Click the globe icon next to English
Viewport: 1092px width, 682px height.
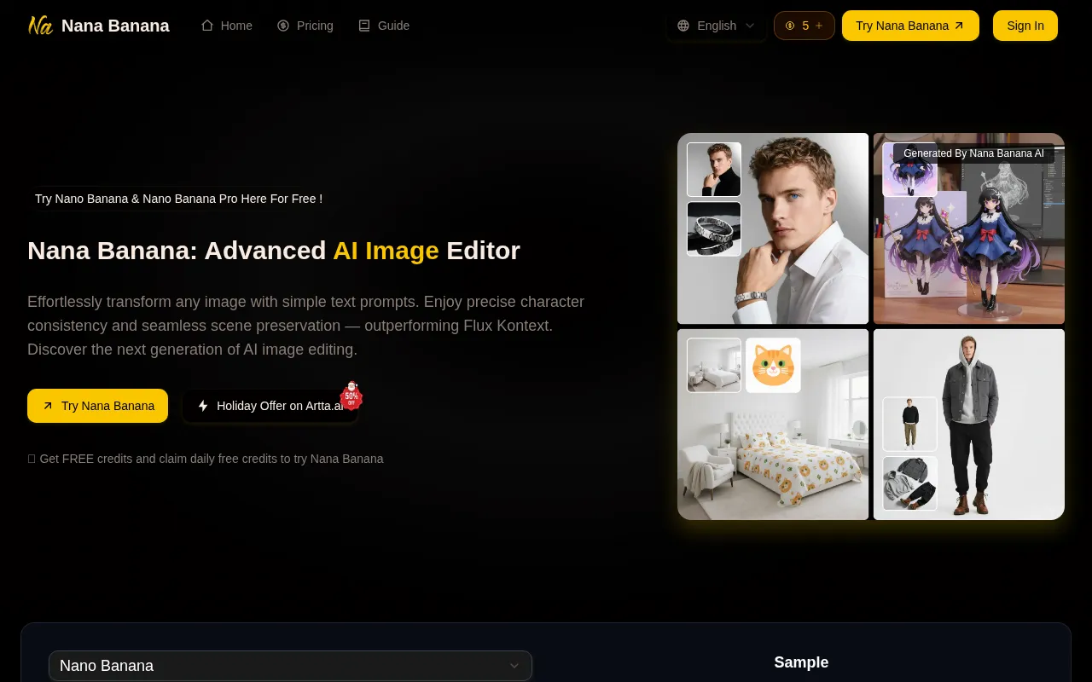tap(683, 26)
